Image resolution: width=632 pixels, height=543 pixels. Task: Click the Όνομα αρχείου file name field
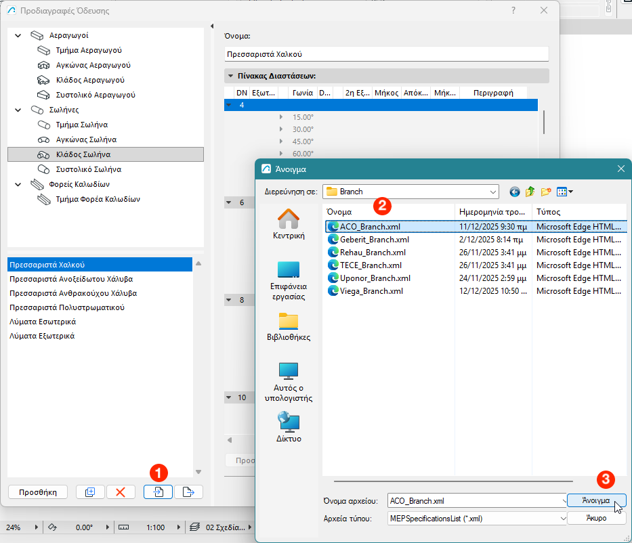pos(474,501)
